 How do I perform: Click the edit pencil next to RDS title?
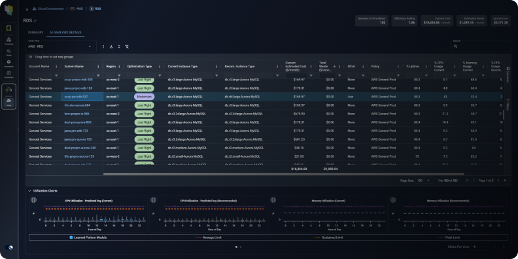pyautogui.click(x=35, y=21)
